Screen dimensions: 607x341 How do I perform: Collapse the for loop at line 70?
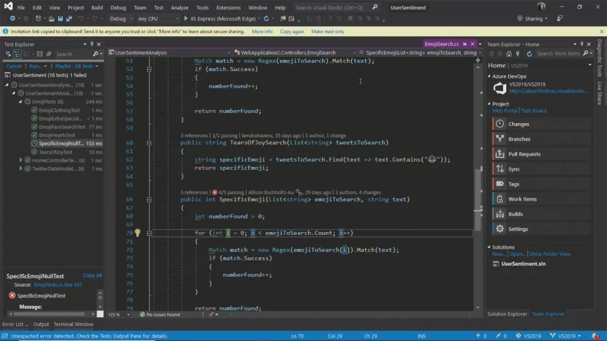(149, 233)
